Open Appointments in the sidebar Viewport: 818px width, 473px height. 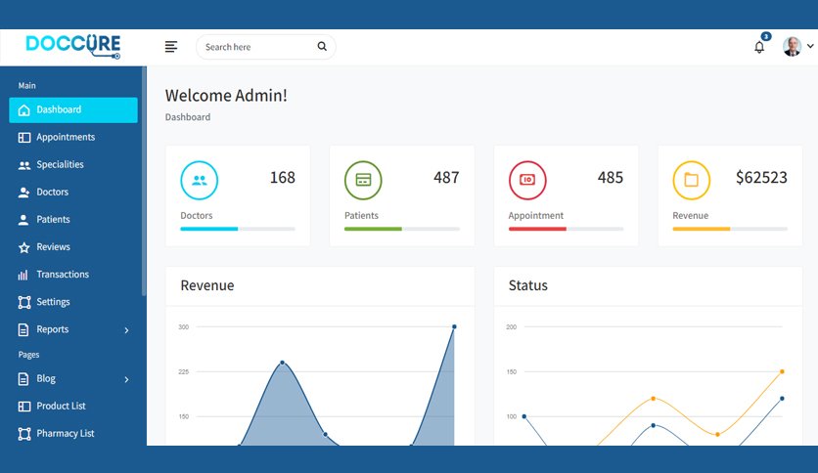(73, 138)
